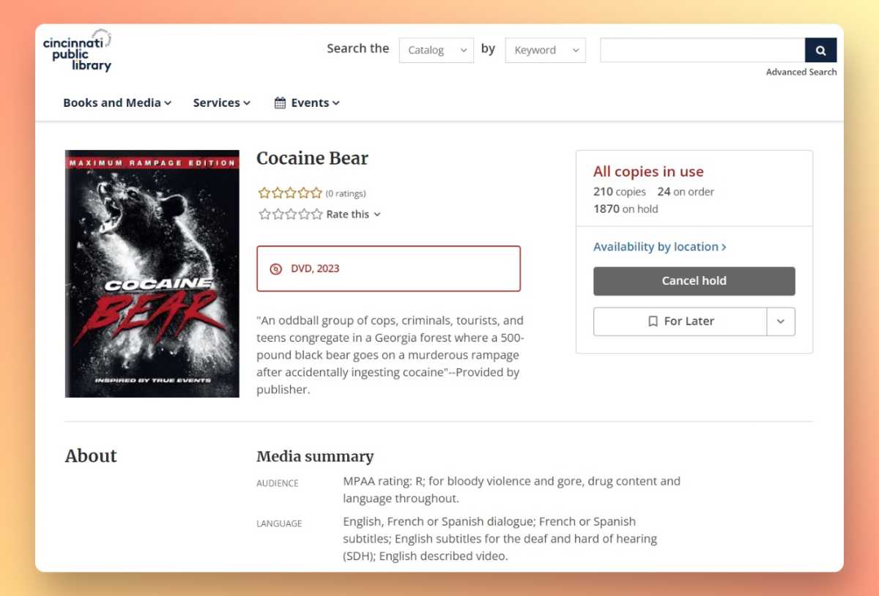Click the Cincinnati Public Library logo
Image resolution: width=879 pixels, height=596 pixels.
(76, 50)
